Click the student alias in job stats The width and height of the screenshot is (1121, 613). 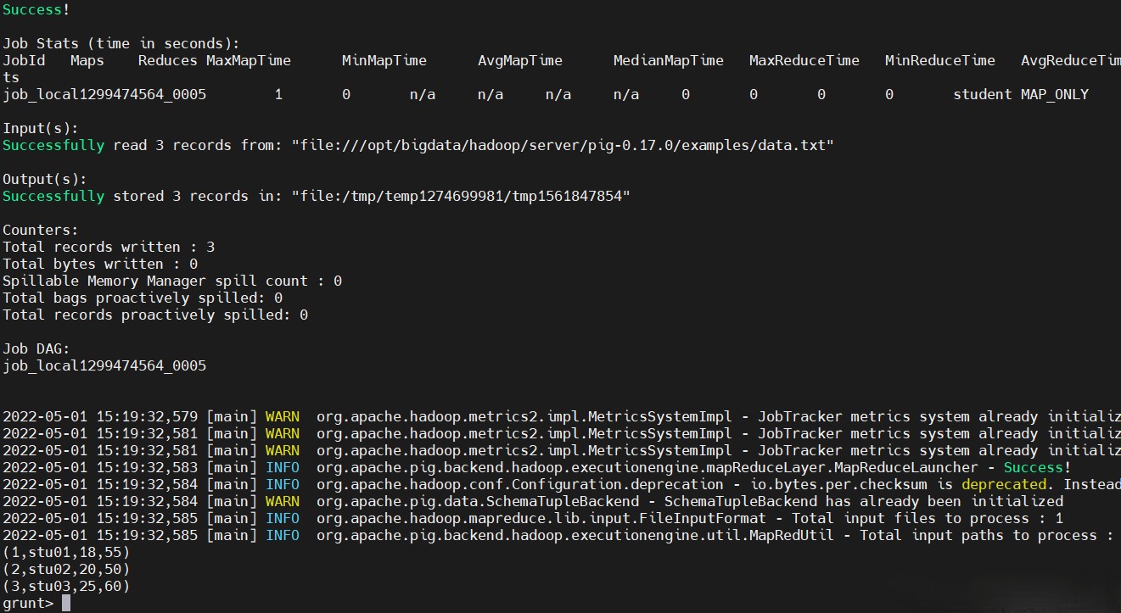[982, 94]
